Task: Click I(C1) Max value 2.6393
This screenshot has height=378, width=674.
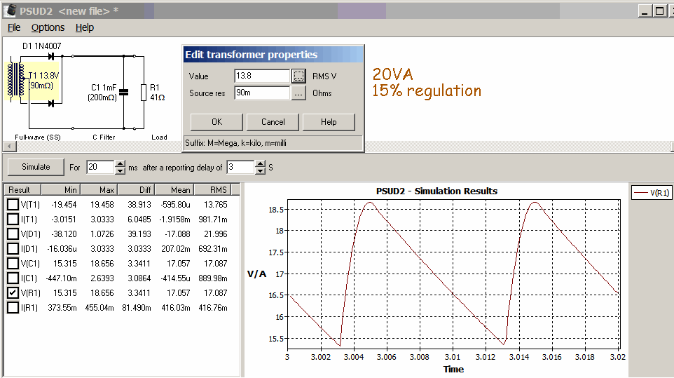Action: (102, 278)
